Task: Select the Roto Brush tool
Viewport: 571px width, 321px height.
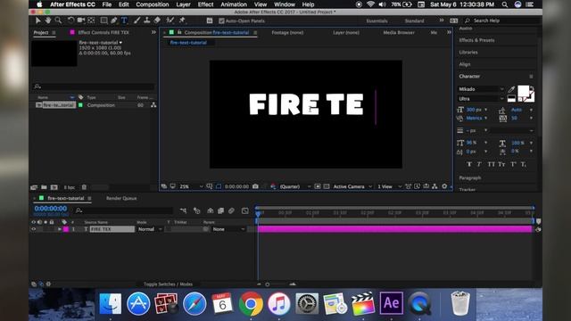Action: click(x=170, y=21)
